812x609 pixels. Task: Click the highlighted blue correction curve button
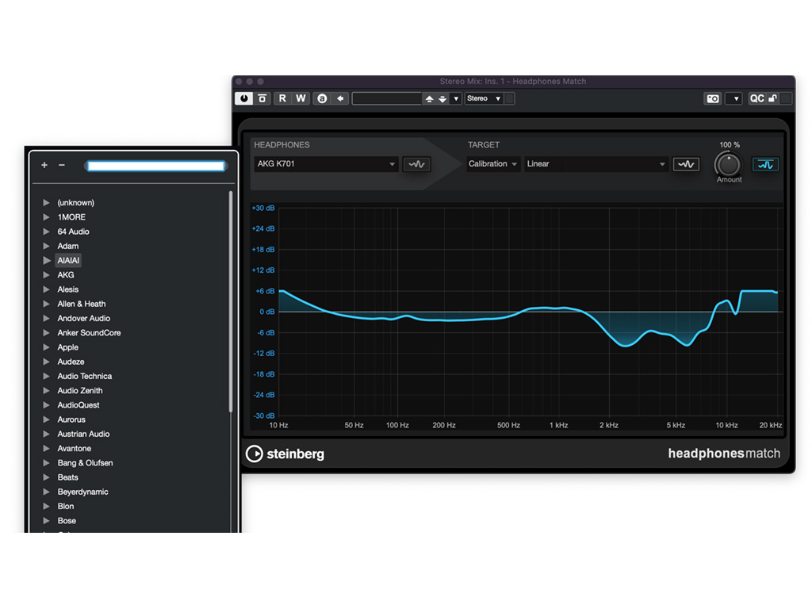point(765,164)
